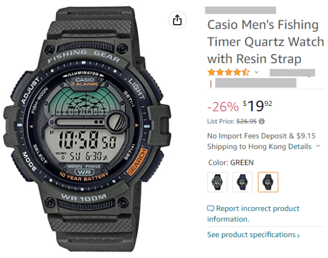Click the speech bubble report icon
The image size is (328, 258).
tap(211, 209)
